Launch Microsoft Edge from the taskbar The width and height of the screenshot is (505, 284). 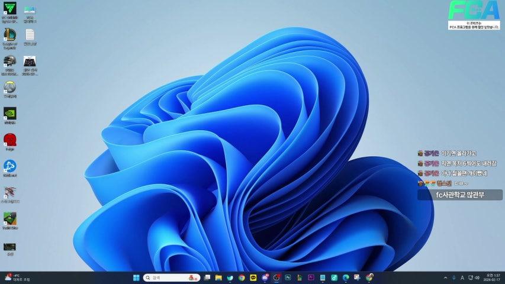[x=346, y=277]
